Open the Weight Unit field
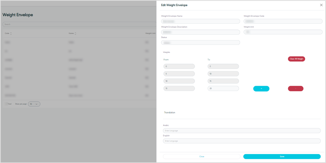The width and height of the screenshot is (326, 163). (283, 32)
